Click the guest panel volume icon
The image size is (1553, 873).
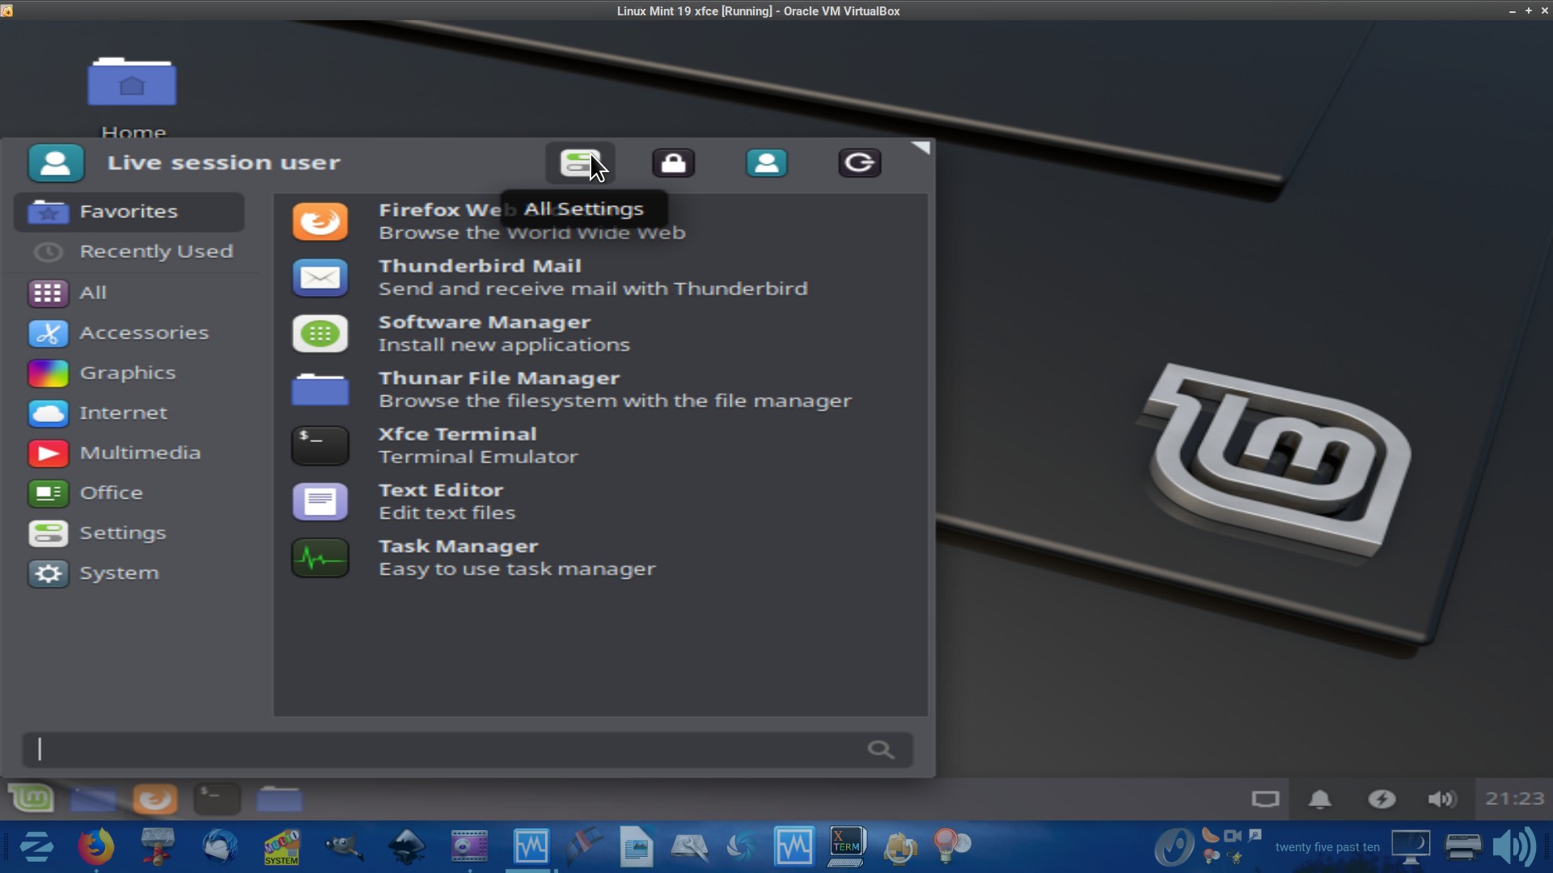point(1441,799)
